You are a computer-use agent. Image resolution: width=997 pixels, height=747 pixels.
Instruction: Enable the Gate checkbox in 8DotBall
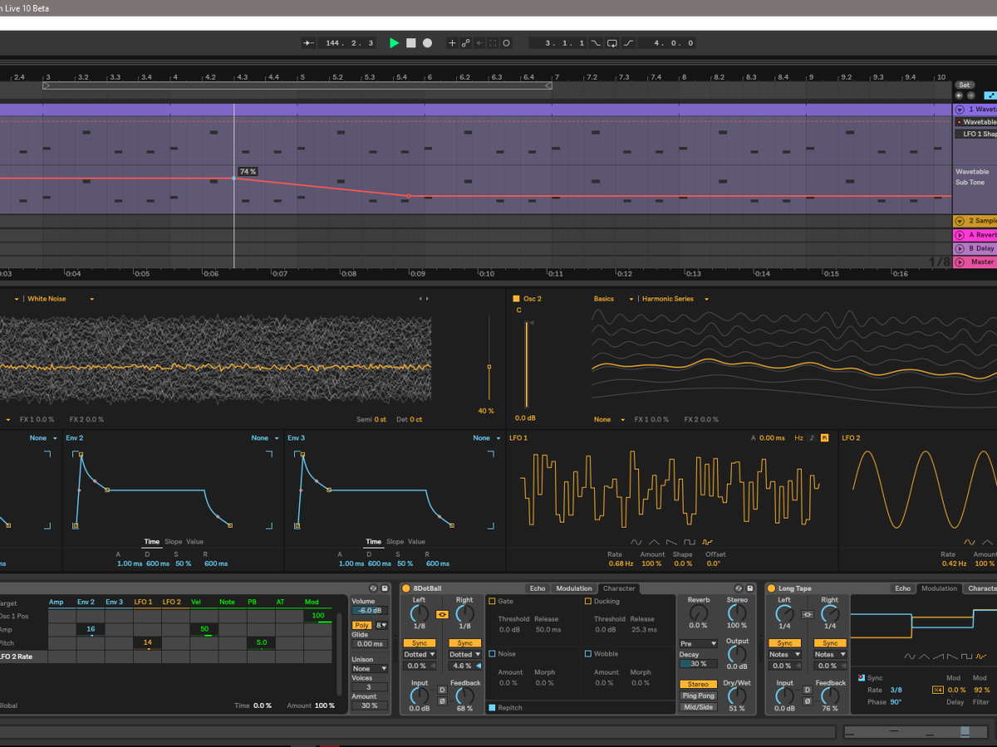point(492,601)
